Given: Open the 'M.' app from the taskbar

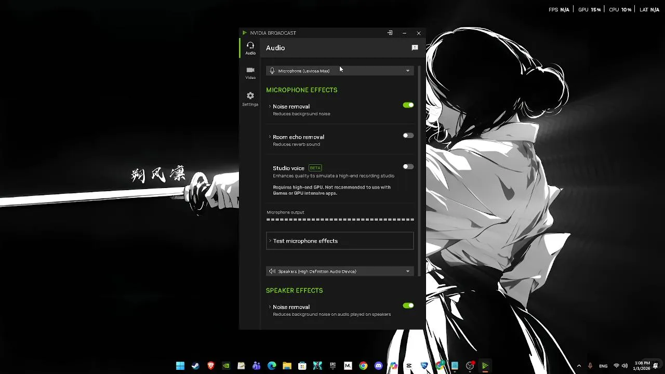Looking at the screenshot, I should click(348, 366).
